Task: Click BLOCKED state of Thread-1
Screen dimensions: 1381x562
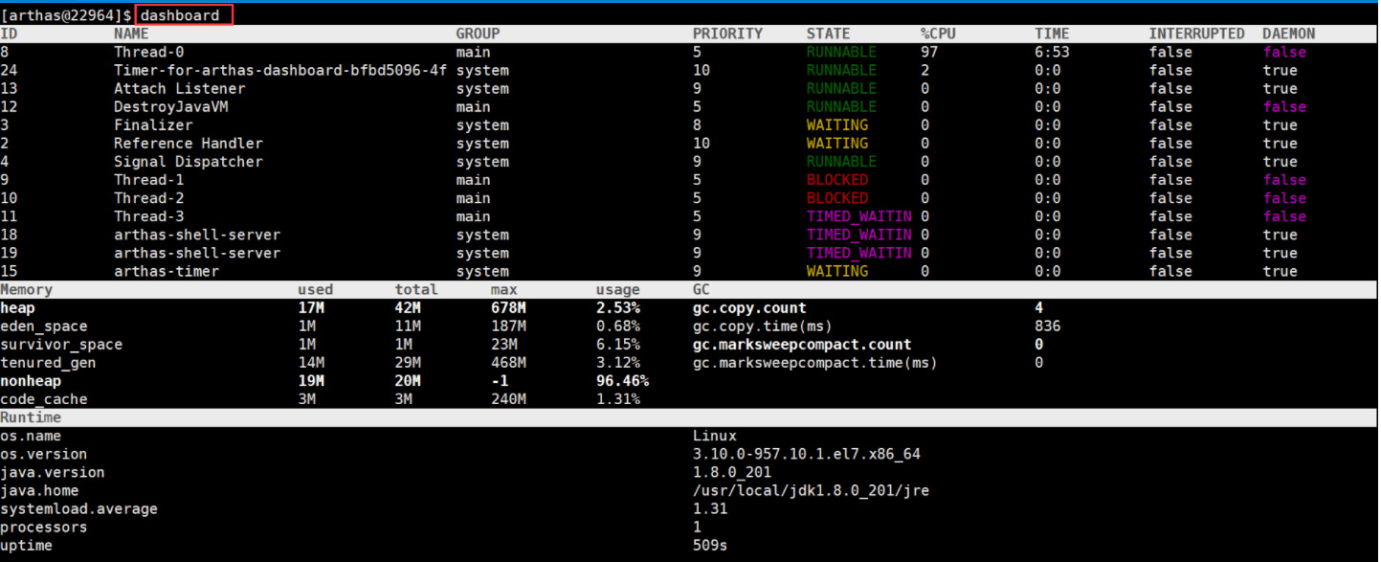Action: 837,179
